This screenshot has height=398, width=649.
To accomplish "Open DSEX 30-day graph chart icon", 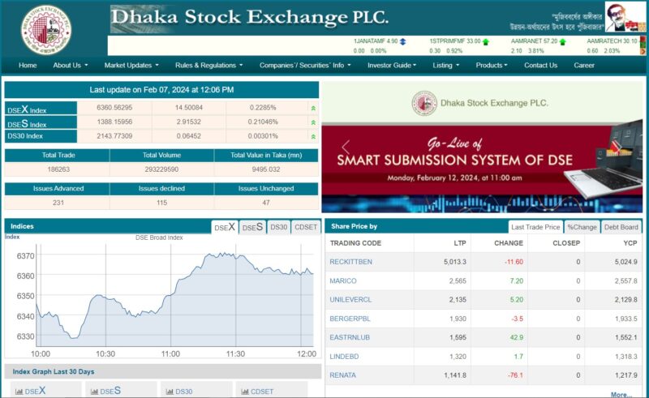I will 19,392.
